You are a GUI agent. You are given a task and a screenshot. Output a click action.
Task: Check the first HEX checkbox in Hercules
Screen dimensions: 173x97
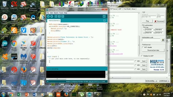click(135, 61)
